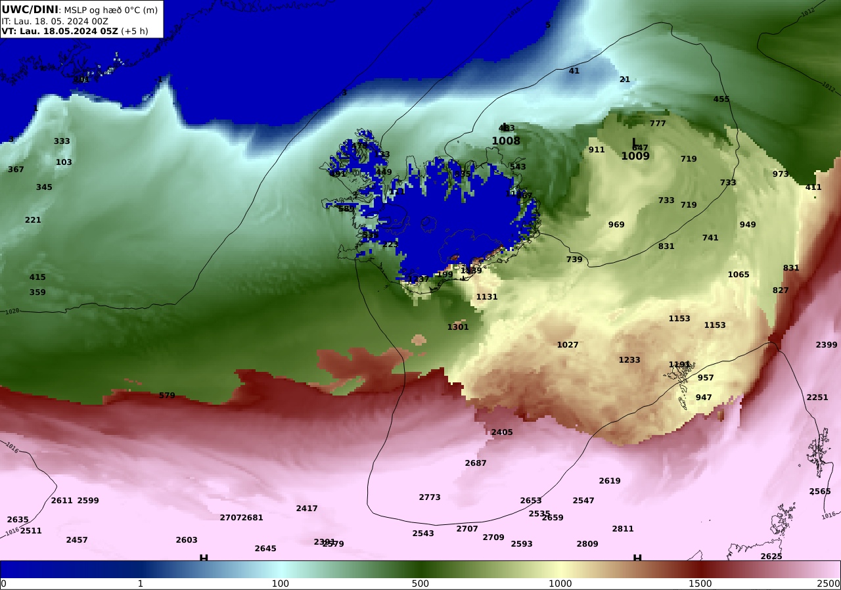The image size is (841, 590).
Task: Click the 2773 height value
Action: click(430, 497)
